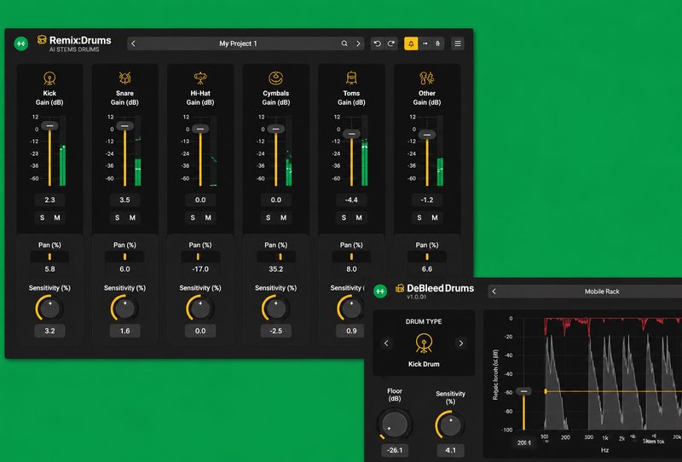This screenshot has height=462, width=682.
Task: Click the Snare gain fader handle
Action: (x=124, y=125)
